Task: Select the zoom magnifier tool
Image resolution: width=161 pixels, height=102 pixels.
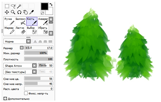Action: (x=13, y=12)
